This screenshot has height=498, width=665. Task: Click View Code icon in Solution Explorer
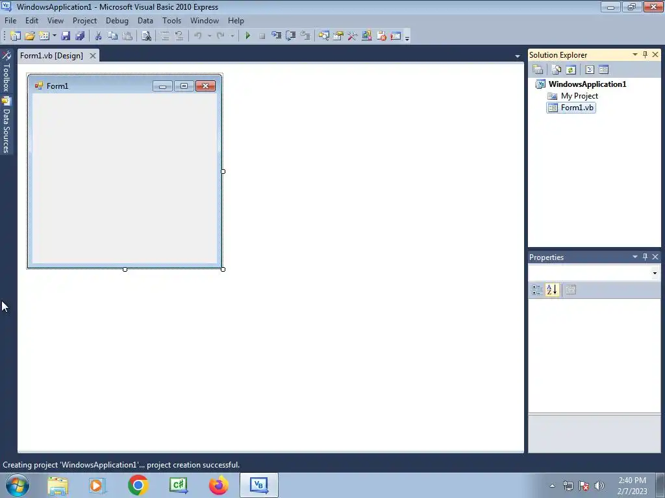pos(590,69)
